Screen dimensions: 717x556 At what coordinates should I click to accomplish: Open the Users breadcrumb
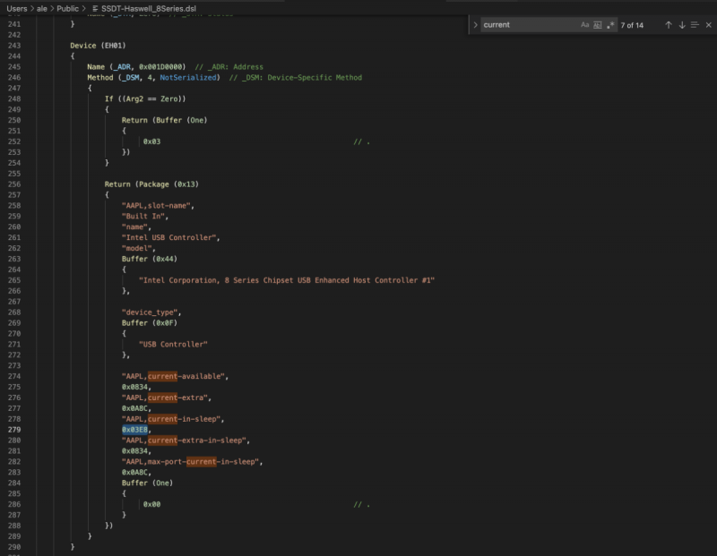click(16, 7)
